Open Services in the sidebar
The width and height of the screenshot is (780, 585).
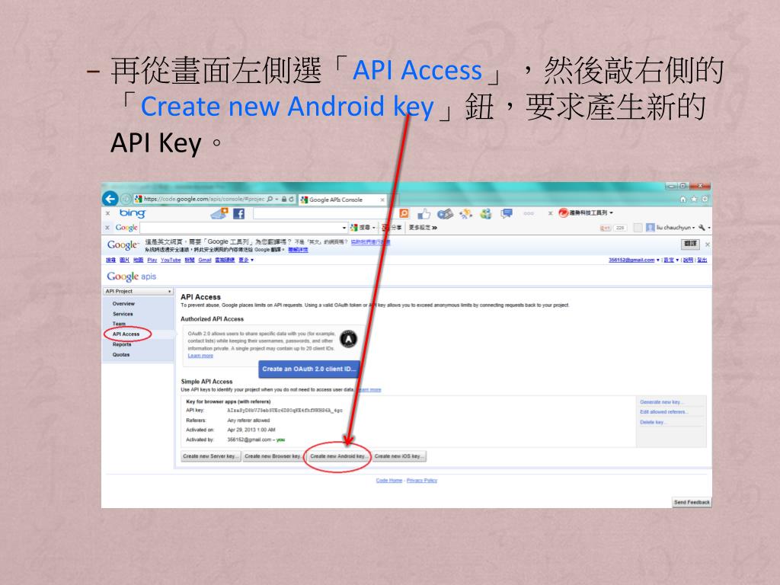pos(123,315)
